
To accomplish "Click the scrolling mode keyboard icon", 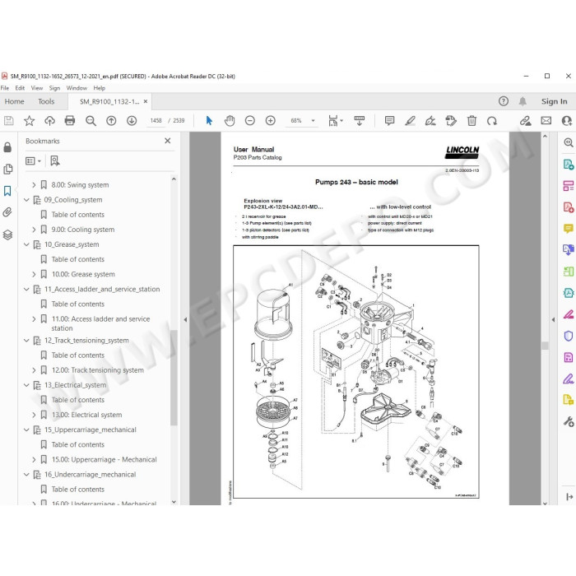I will [360, 120].
